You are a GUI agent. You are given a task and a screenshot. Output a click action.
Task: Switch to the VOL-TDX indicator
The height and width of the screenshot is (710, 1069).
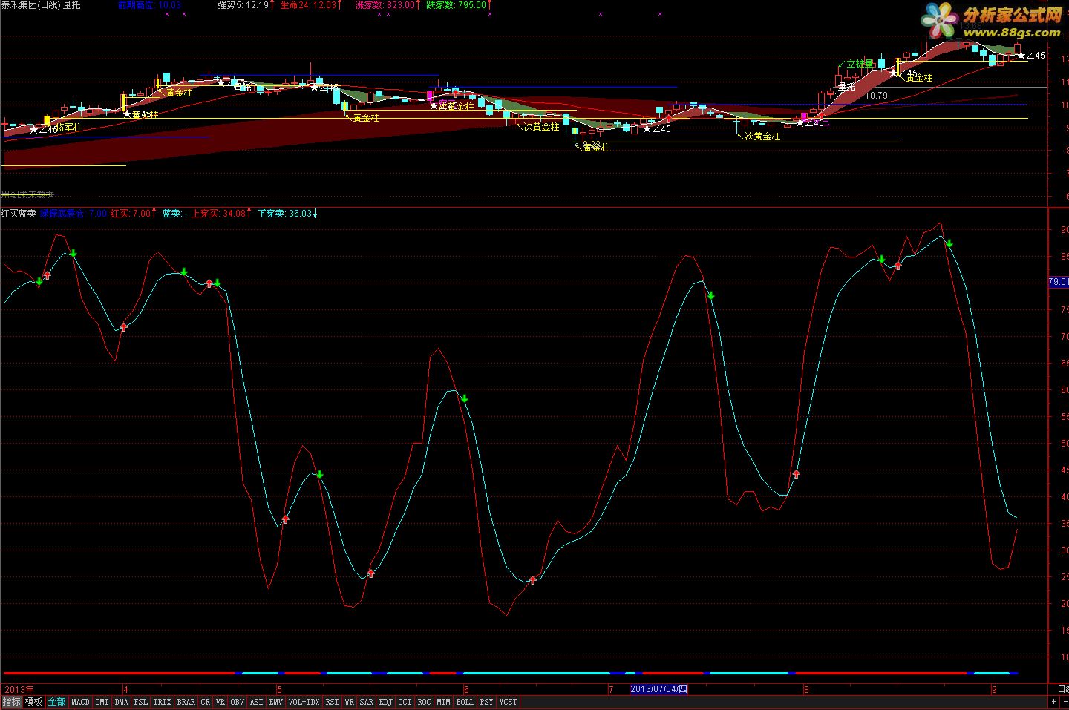304,702
